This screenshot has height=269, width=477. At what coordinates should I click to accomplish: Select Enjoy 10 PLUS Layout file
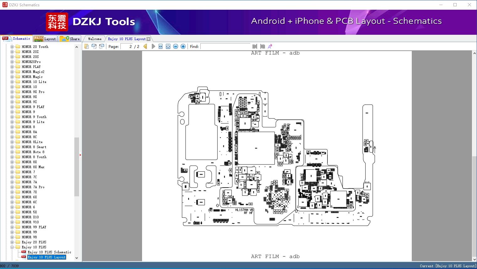(46, 257)
